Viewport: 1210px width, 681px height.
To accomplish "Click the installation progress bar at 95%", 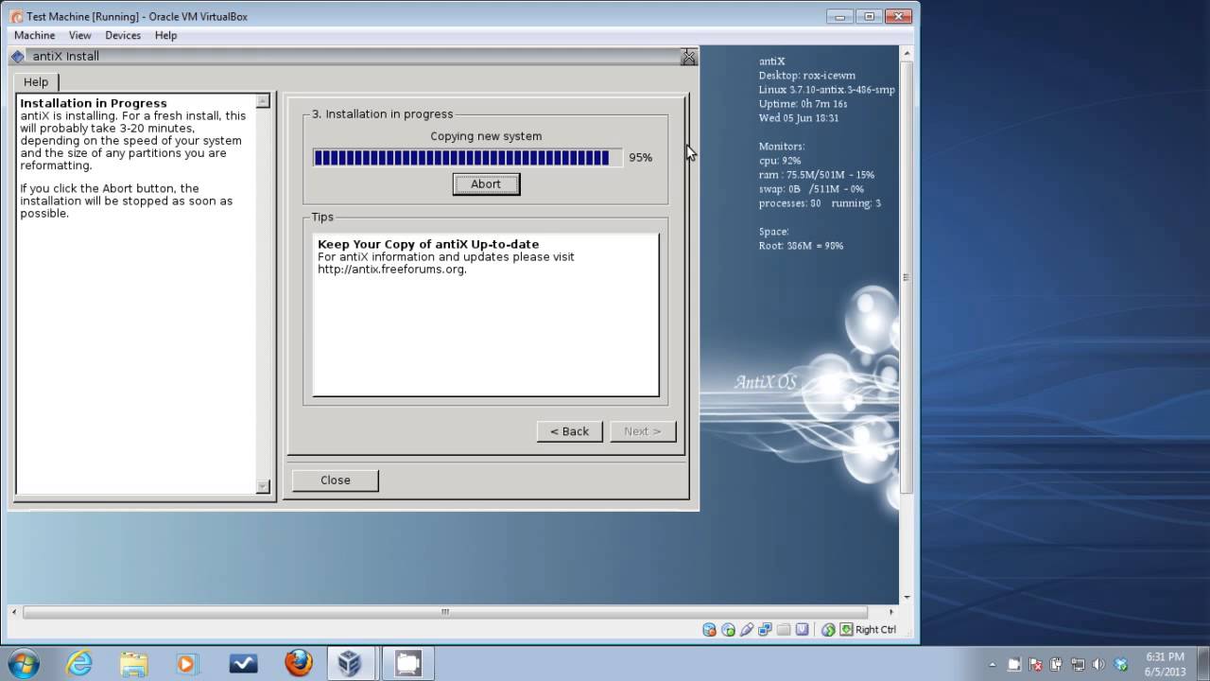I will tap(467, 157).
